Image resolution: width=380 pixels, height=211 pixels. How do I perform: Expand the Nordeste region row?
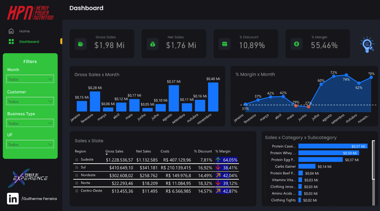click(77, 175)
